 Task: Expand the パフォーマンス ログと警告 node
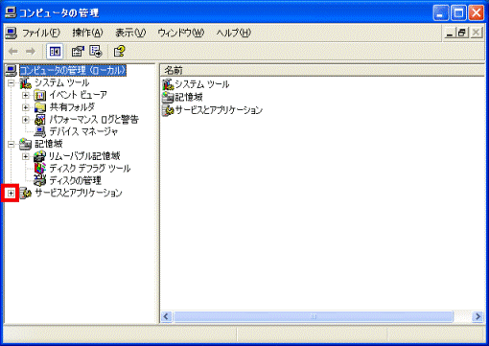(25, 120)
